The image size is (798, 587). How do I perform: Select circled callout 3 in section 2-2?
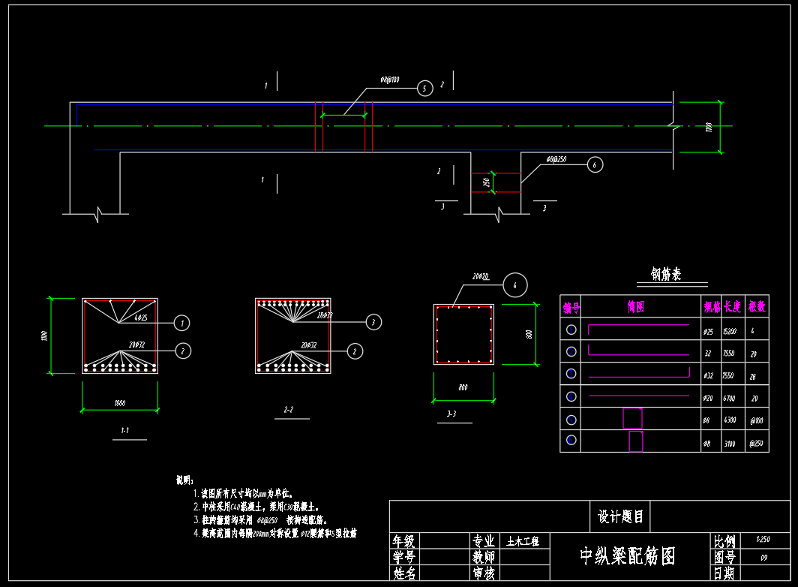point(373,323)
